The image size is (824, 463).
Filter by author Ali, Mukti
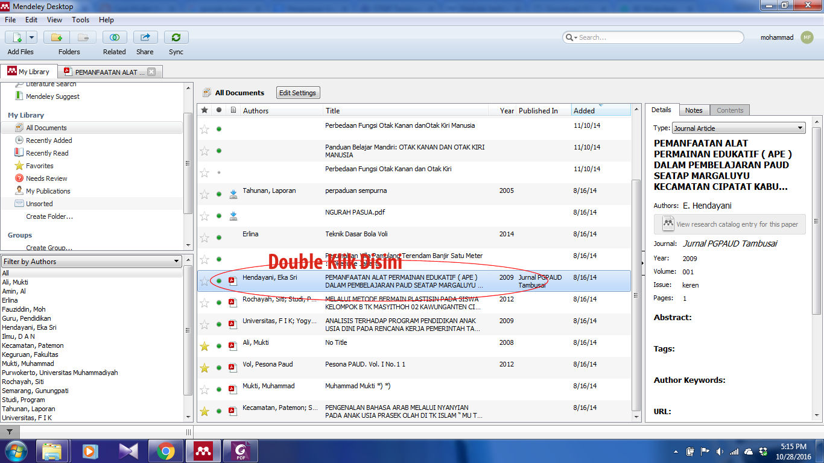(15, 282)
